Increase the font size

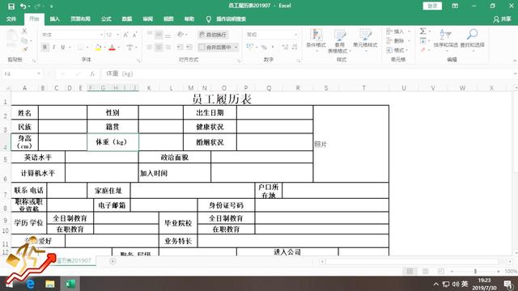(x=126, y=35)
